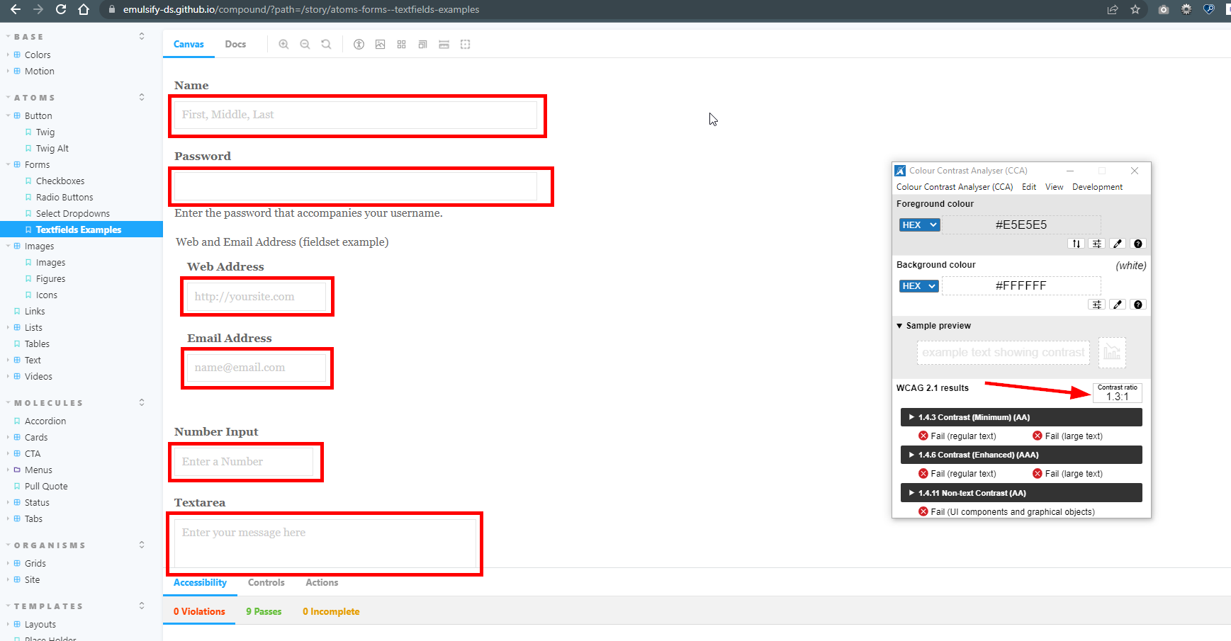View the 9 accessibility Passes
The height and width of the screenshot is (641, 1231).
(263, 611)
